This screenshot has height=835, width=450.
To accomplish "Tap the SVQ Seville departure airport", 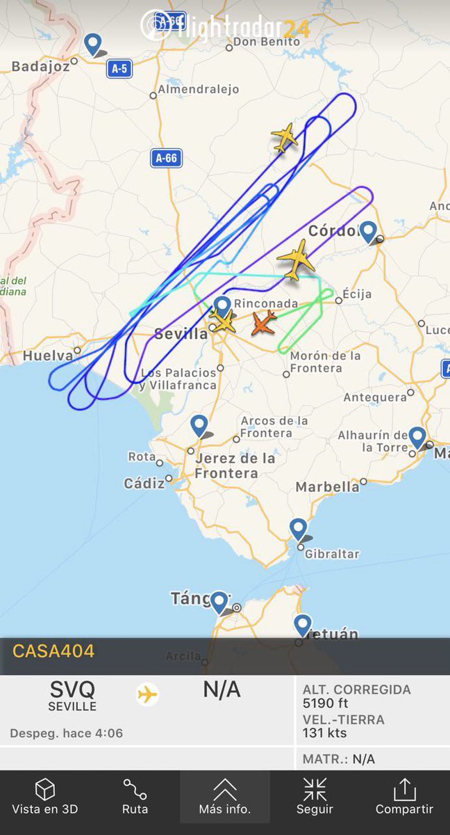I will (72, 695).
